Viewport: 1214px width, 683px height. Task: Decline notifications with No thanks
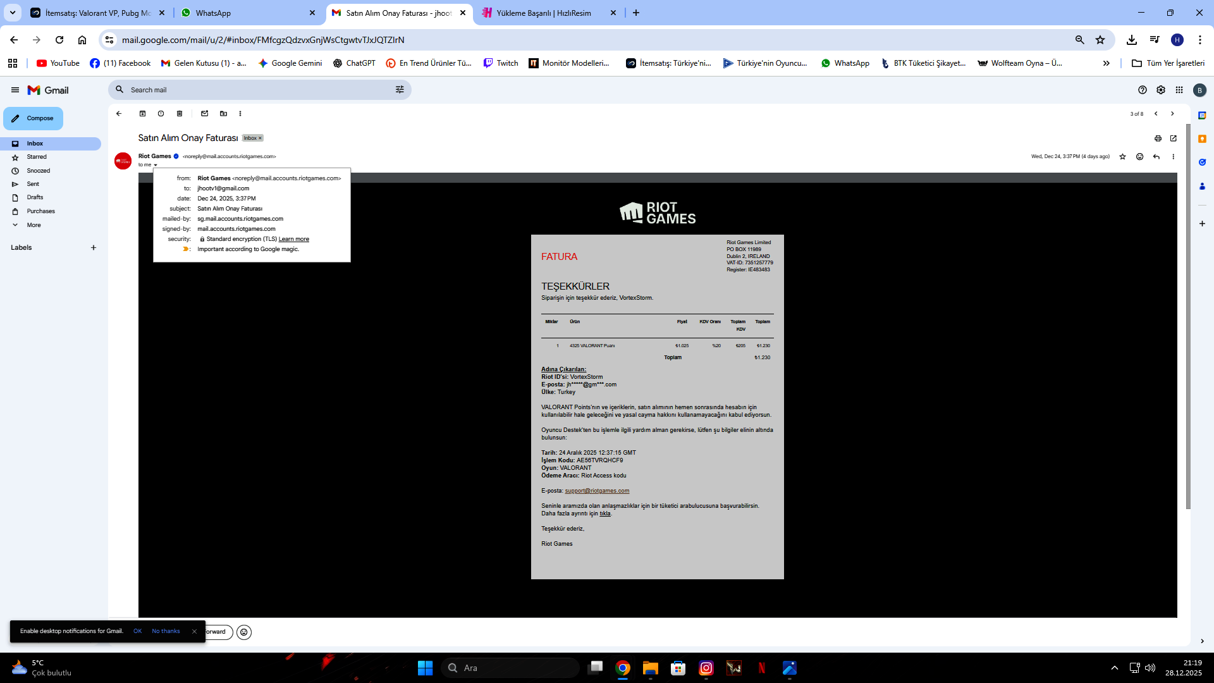tap(166, 631)
